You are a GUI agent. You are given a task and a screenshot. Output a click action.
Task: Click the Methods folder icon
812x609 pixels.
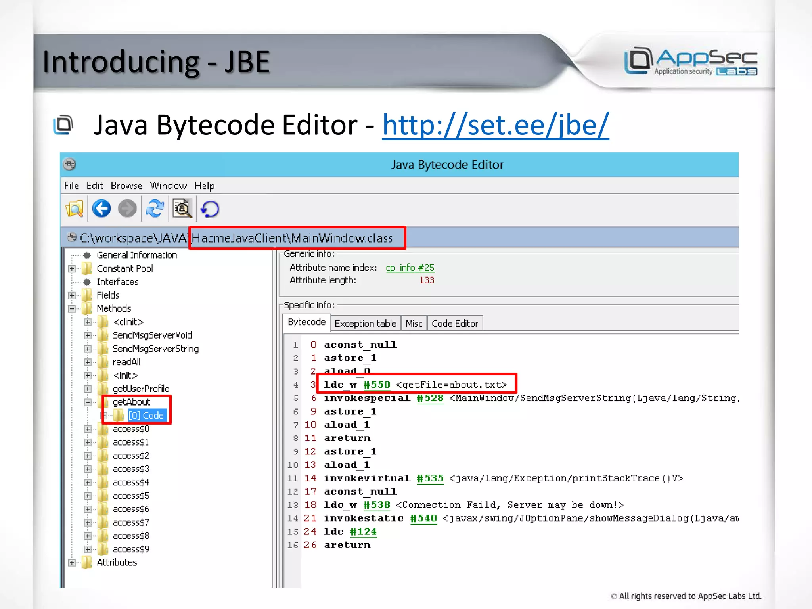coord(87,308)
